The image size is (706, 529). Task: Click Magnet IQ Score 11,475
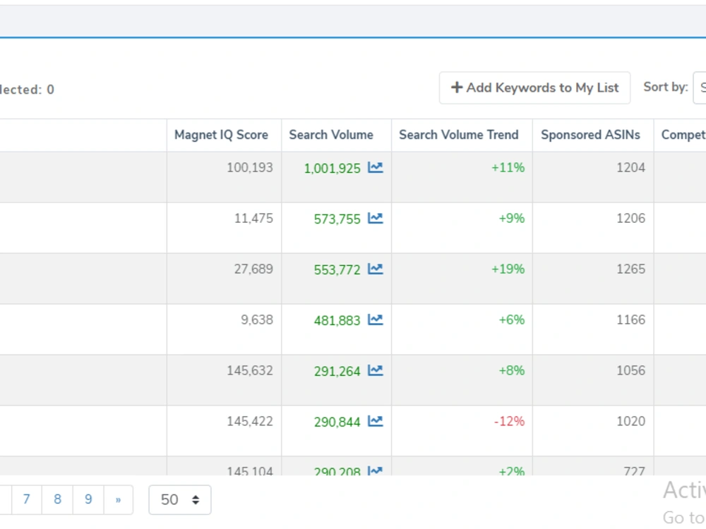253,219
